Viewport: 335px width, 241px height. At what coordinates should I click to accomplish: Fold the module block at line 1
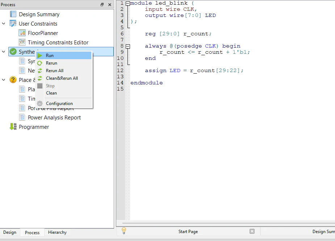tap(128, 3)
